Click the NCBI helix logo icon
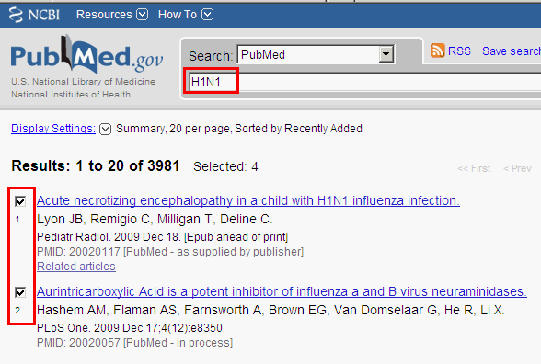 [16, 15]
